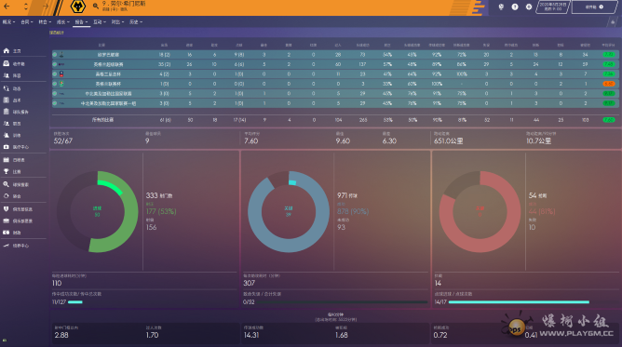Click the Continue button at top right
The width and height of the screenshot is (622, 347).
pyautogui.click(x=594, y=7)
